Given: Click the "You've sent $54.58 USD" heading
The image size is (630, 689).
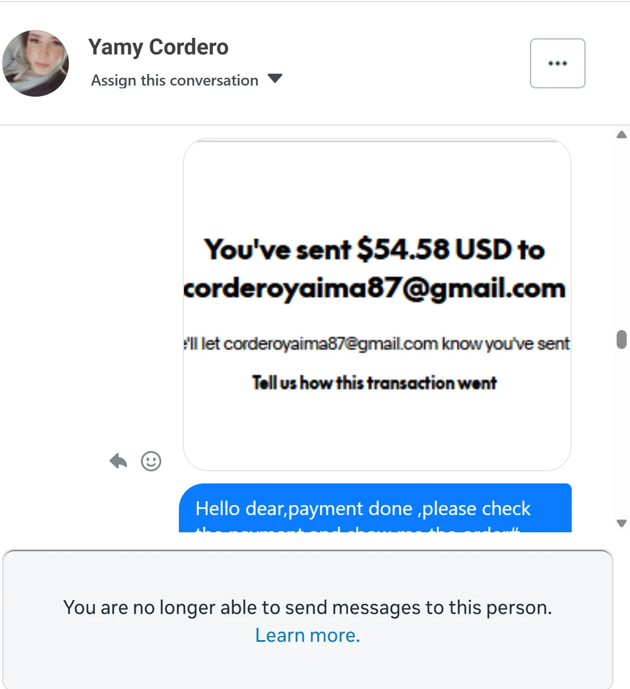Looking at the screenshot, I should [374, 249].
